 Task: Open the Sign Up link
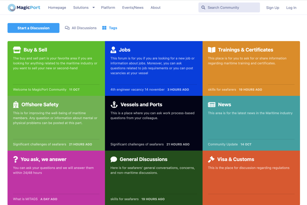[272, 8]
